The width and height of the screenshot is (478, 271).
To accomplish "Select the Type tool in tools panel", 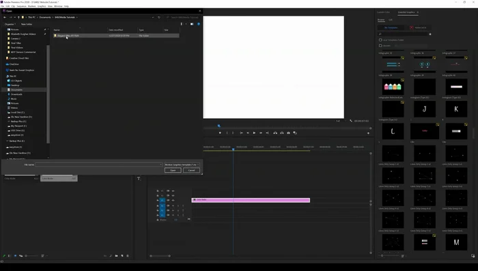I will [x=139, y=179].
